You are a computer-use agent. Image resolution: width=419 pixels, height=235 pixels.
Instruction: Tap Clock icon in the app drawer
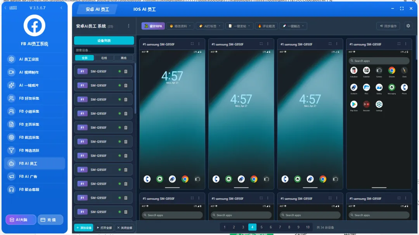pos(404,70)
